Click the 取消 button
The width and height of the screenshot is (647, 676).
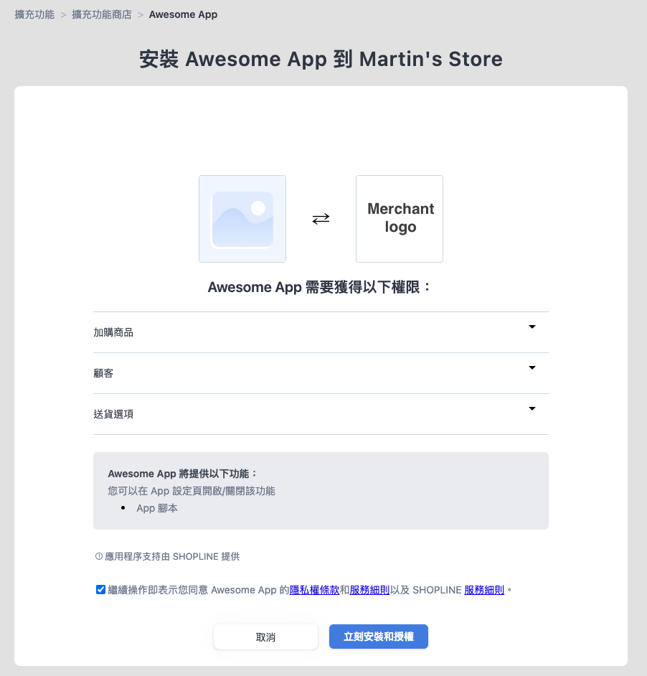click(265, 637)
